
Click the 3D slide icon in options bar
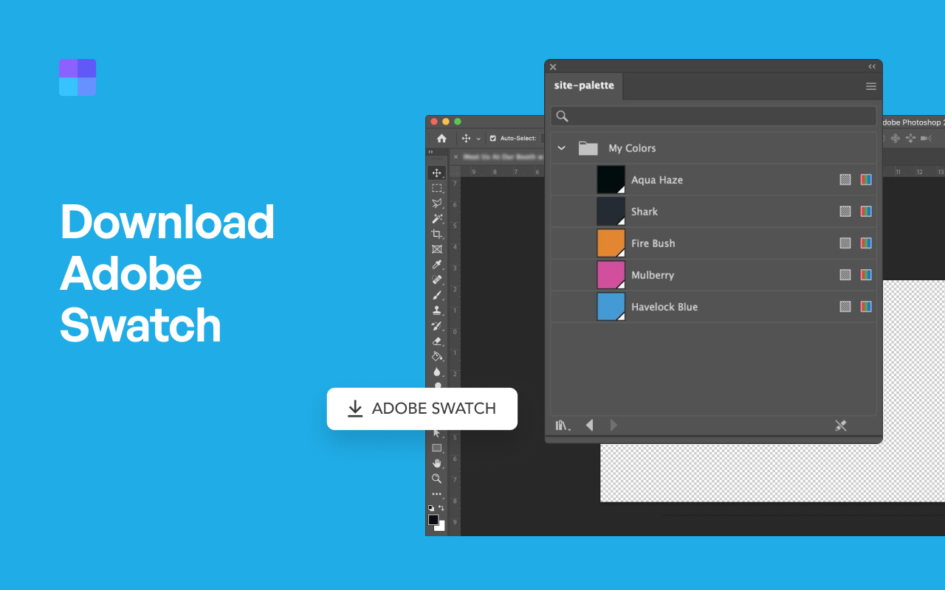pyautogui.click(x=910, y=138)
